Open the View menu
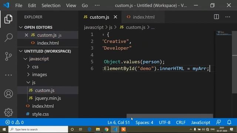Image resolution: width=237 pixels, height=133 pixels. click(x=71, y=6)
